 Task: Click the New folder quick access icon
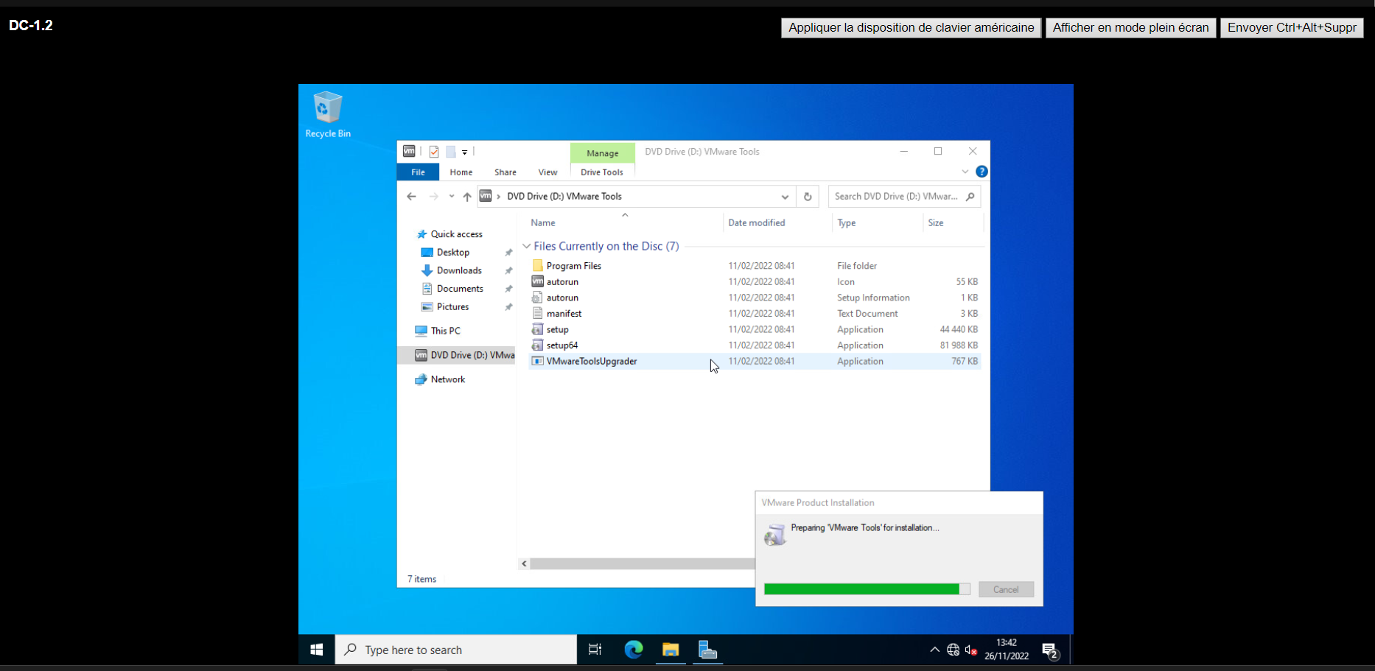[450, 152]
